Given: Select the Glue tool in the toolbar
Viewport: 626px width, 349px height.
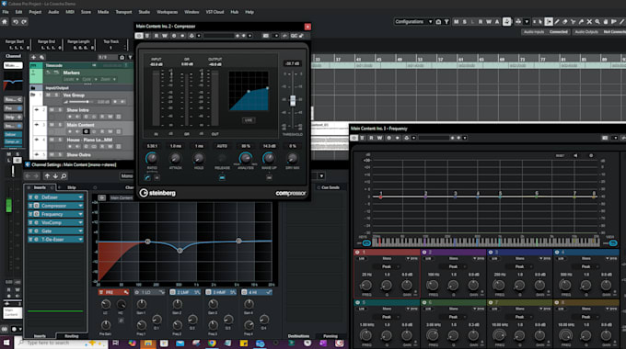Looking at the screenshot, I should [581, 22].
